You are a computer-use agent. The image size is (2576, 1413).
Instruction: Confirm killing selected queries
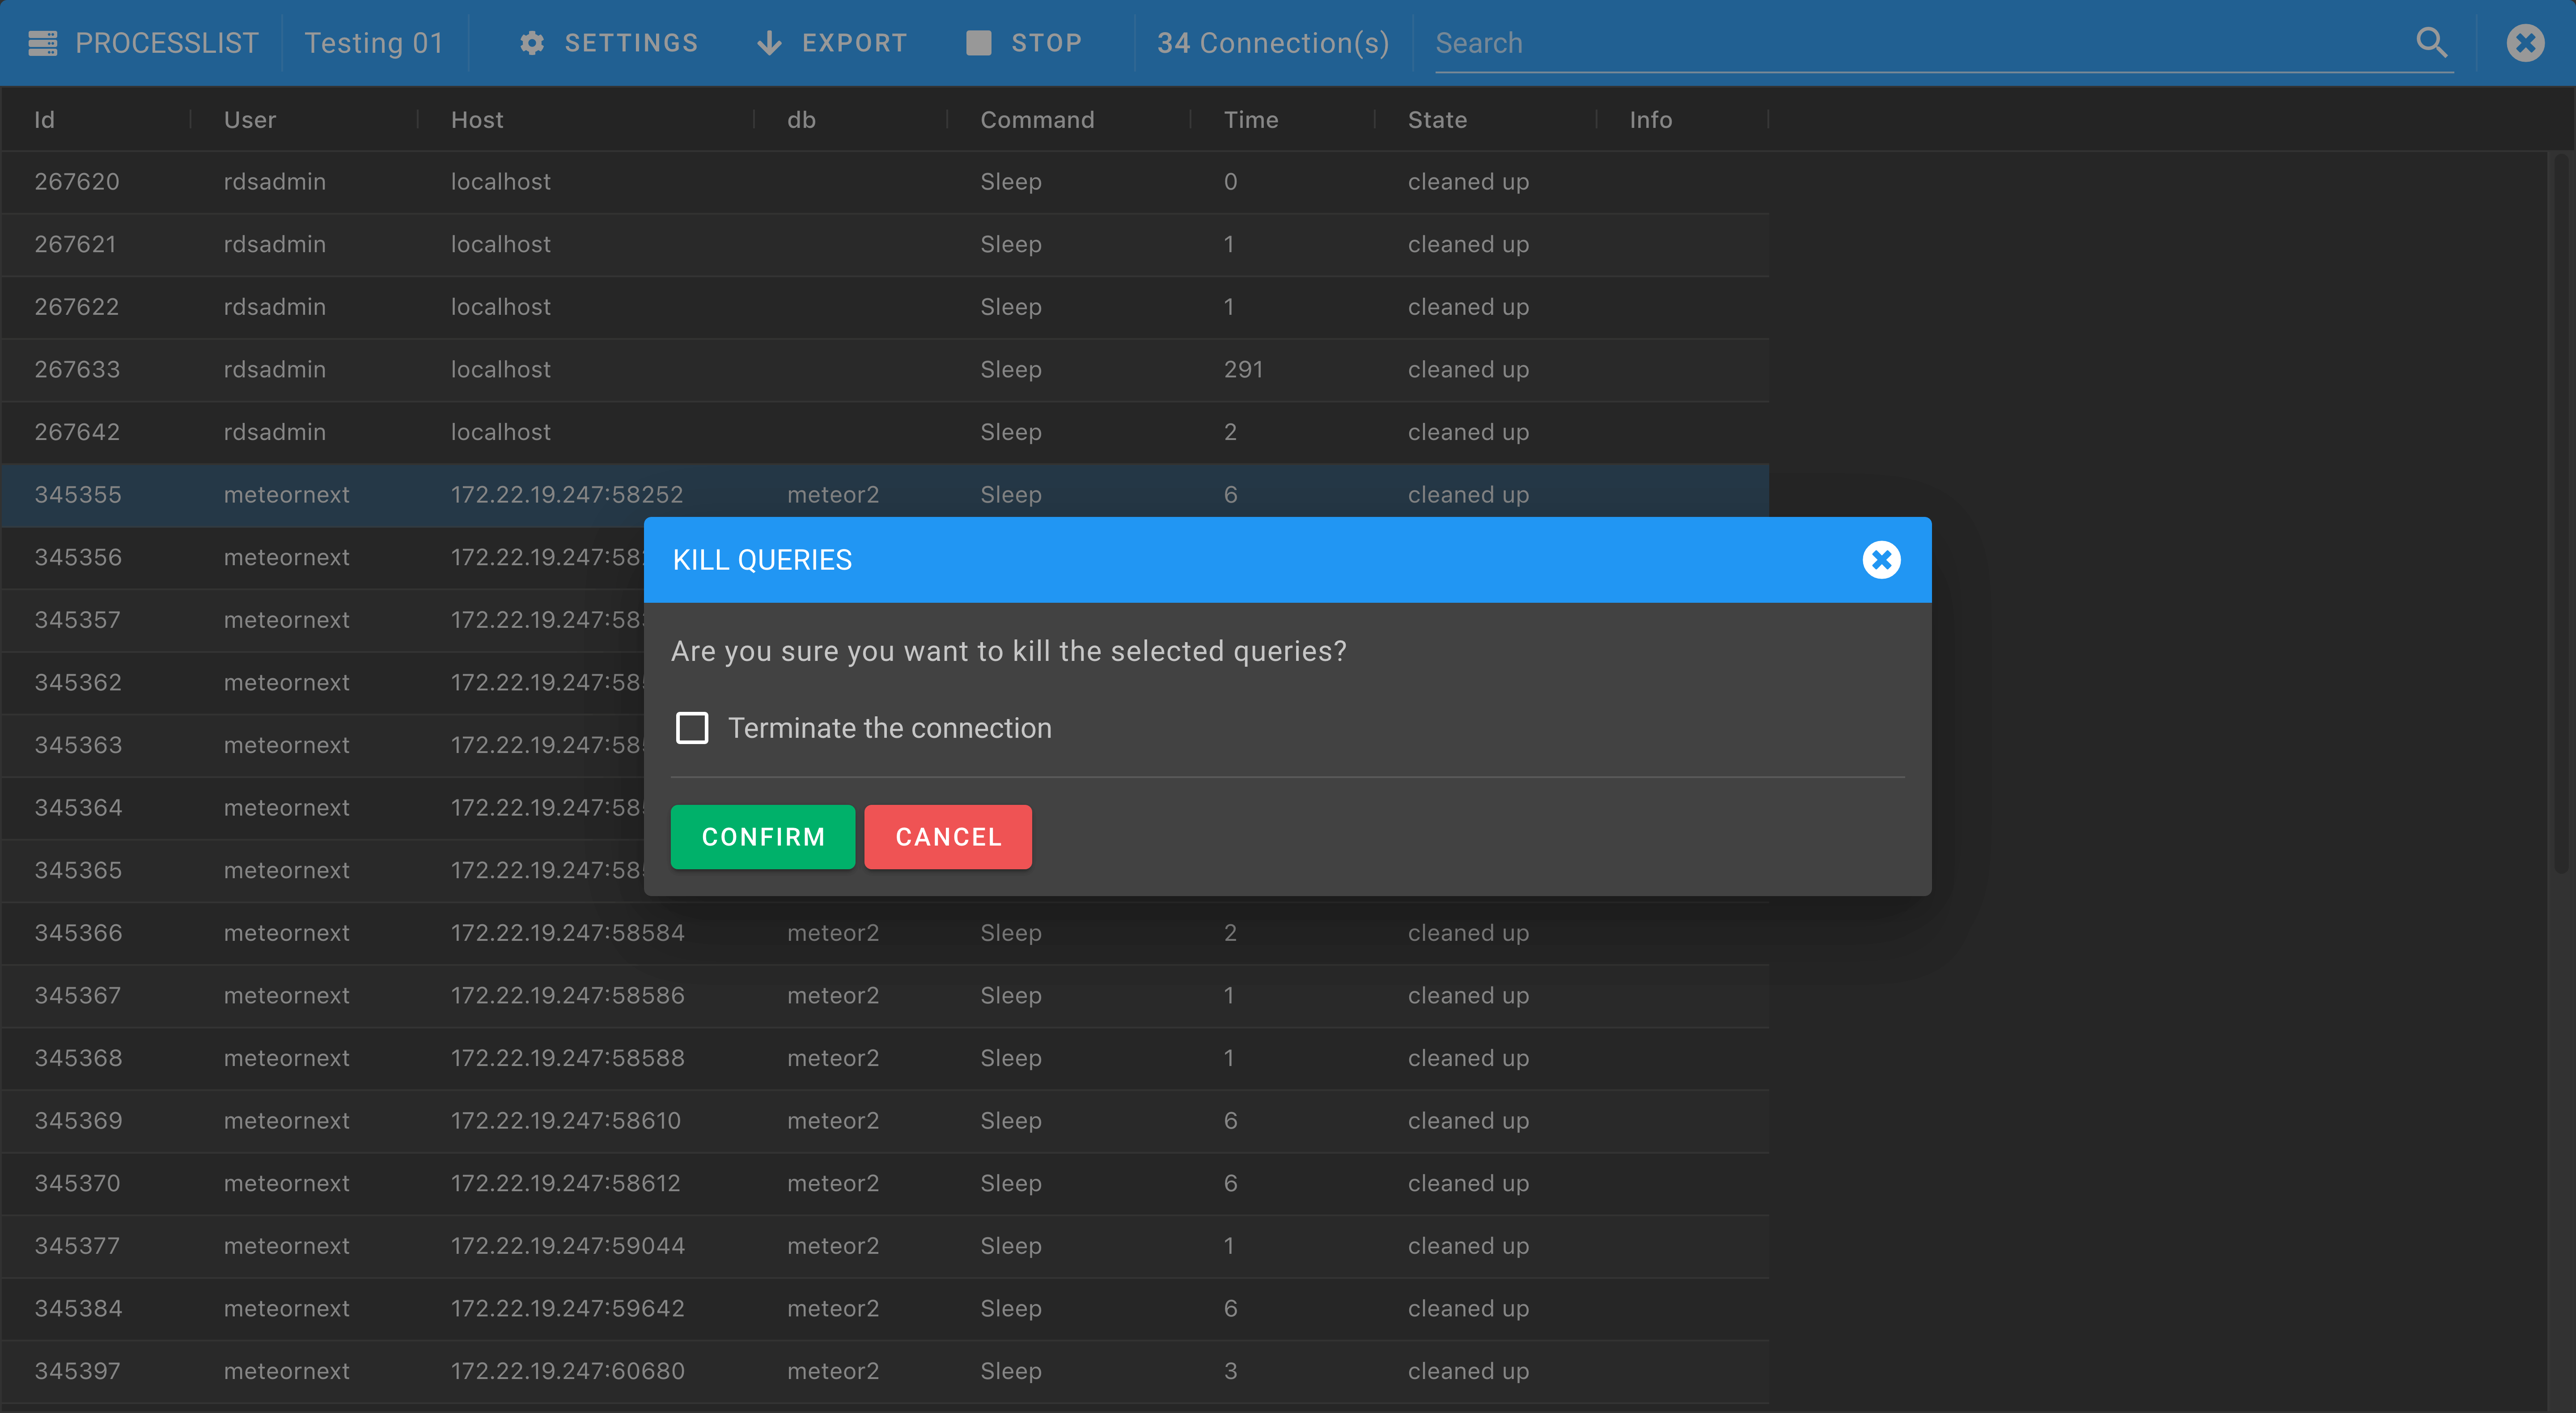coord(763,837)
